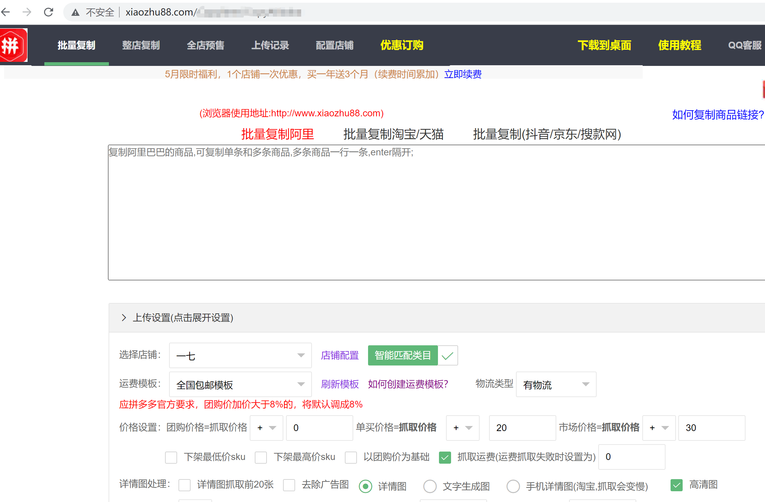Click the green checkmark beside 智能匹配类目
765x502 pixels.
(447, 356)
